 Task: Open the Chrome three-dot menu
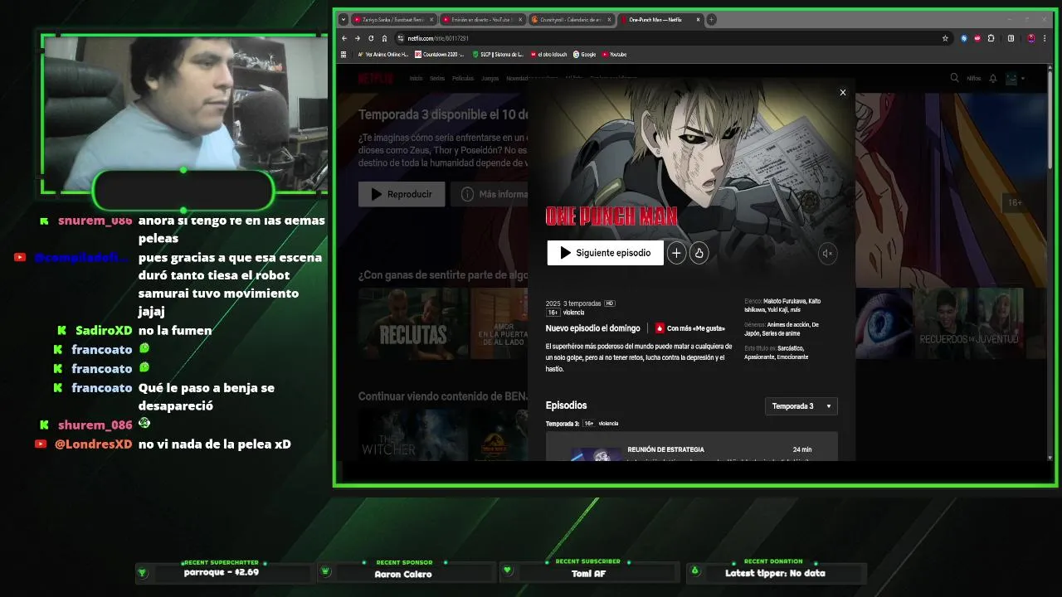pyautogui.click(x=1046, y=38)
